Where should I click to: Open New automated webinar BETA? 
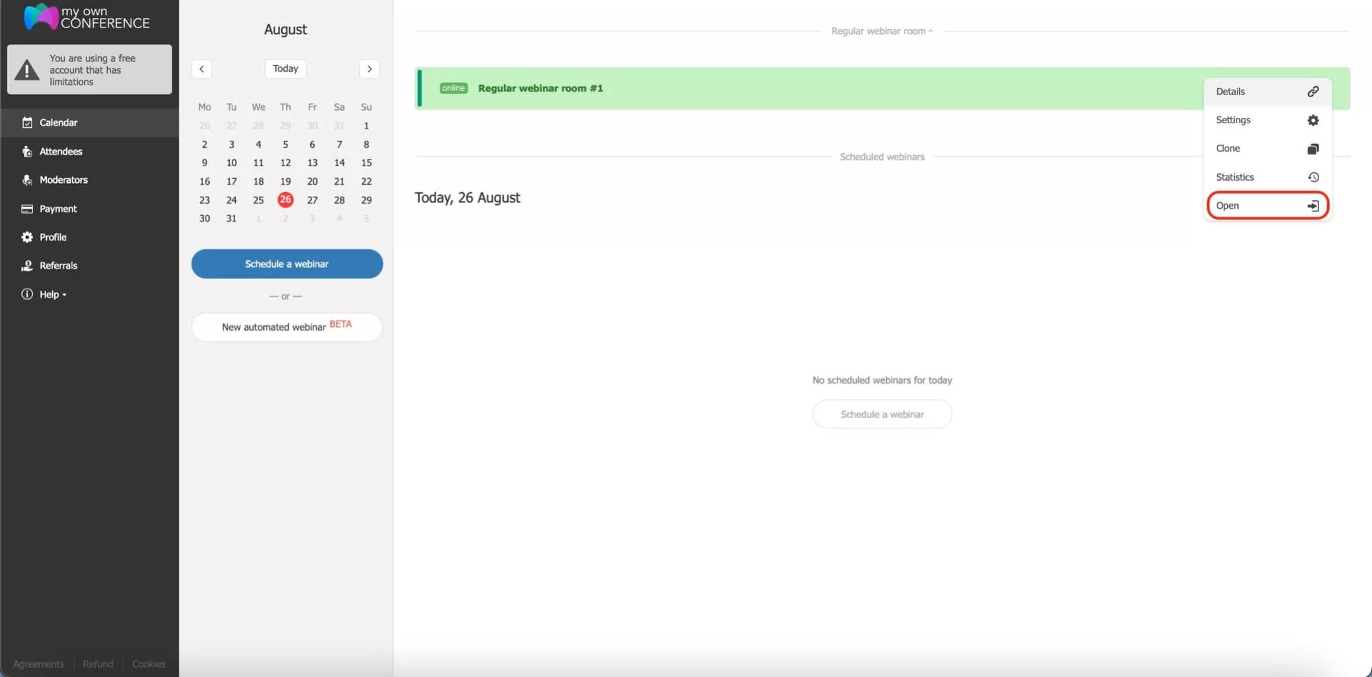point(286,327)
